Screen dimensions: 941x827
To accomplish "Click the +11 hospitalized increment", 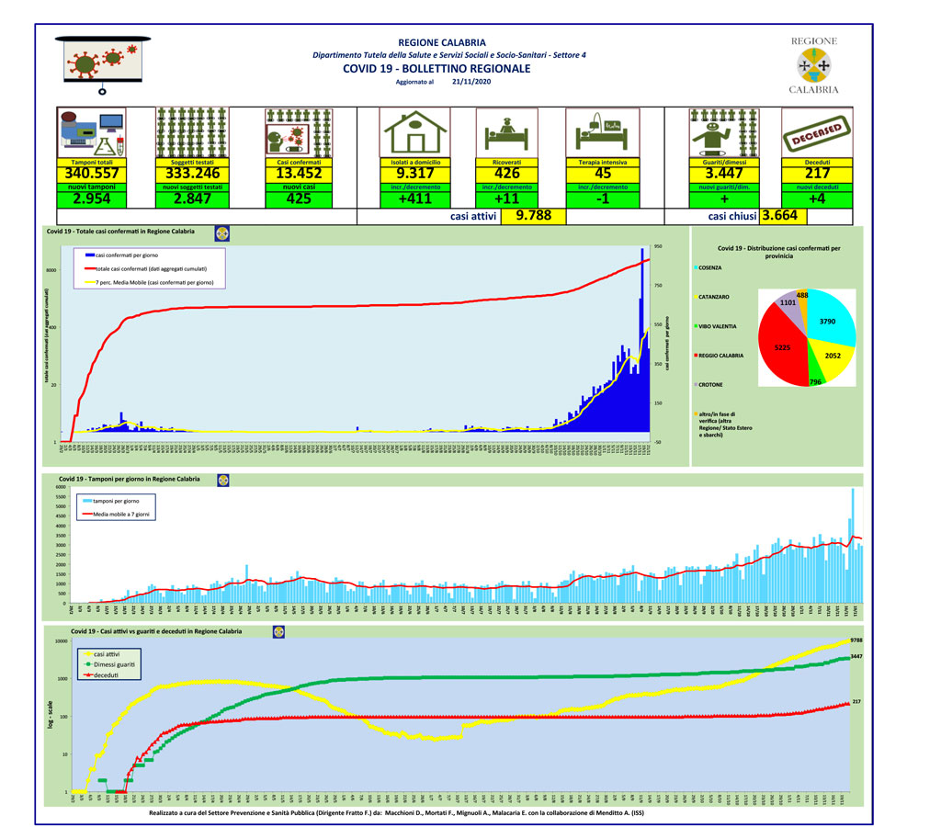I will [507, 199].
